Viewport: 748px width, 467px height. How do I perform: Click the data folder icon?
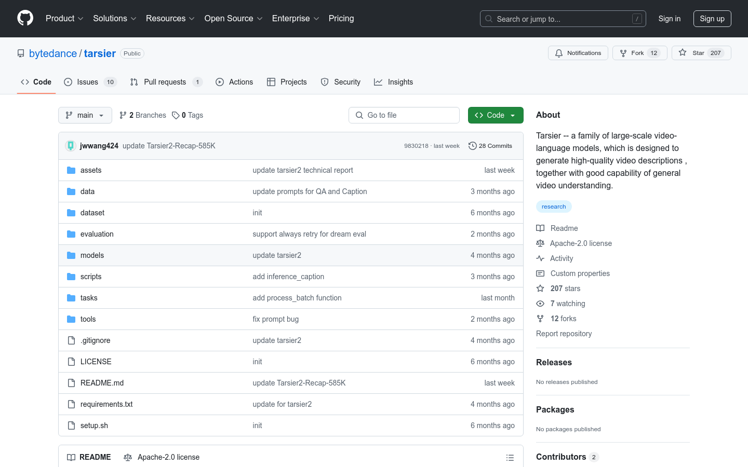click(71, 191)
